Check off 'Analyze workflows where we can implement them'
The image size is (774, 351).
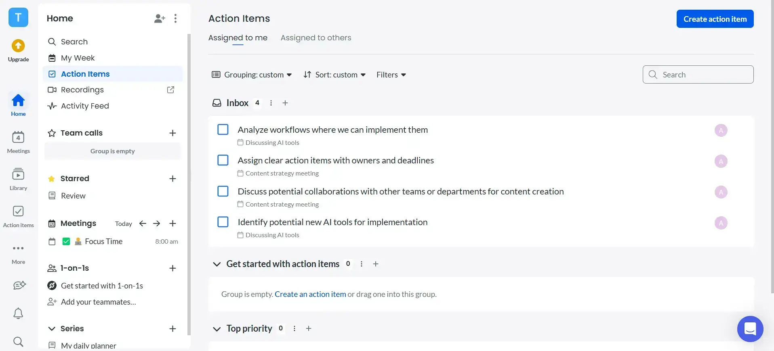point(223,130)
